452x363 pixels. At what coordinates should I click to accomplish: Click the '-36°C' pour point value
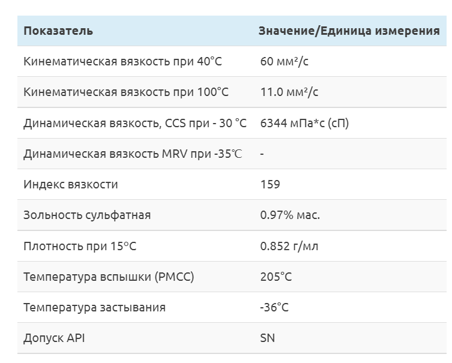[274, 308]
